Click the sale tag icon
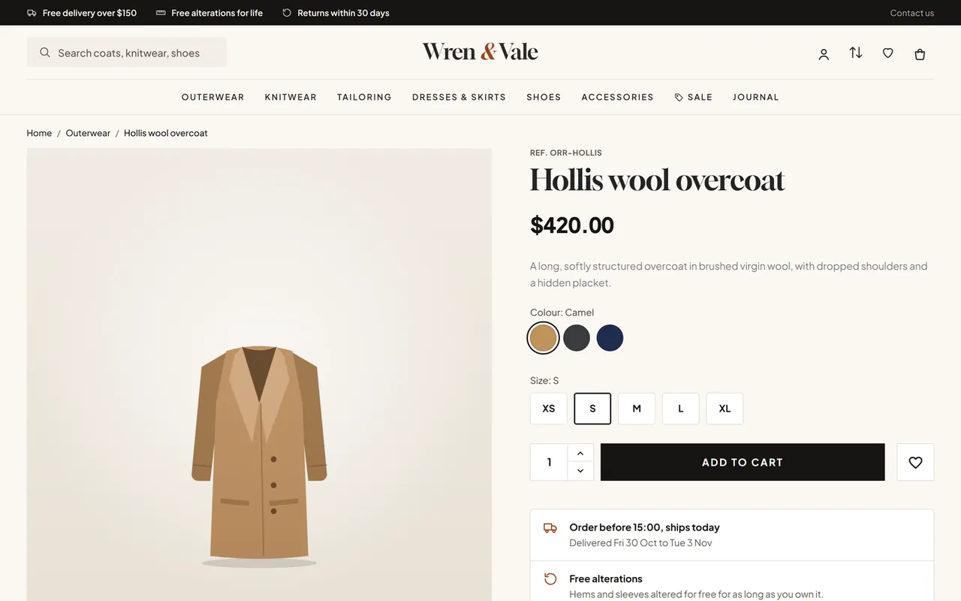Screen dimensions: 961x601 (x=679, y=97)
